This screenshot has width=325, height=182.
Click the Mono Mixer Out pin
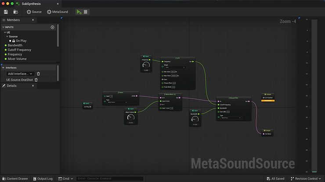click(x=180, y=98)
